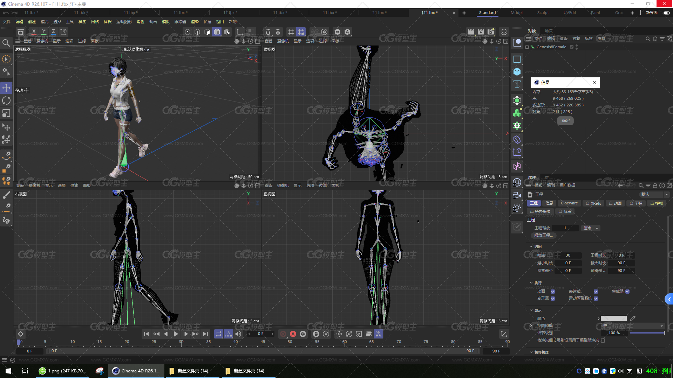The image size is (673, 378).
Task: Expand the 显示 section expander
Action: pos(531,309)
